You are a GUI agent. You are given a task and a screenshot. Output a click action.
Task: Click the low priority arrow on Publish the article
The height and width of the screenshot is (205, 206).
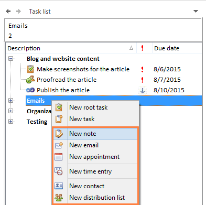pyautogui.click(x=143, y=90)
